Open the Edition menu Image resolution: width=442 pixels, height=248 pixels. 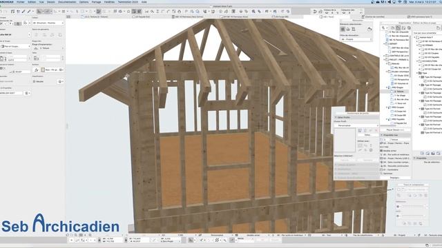pyautogui.click(x=32, y=1)
